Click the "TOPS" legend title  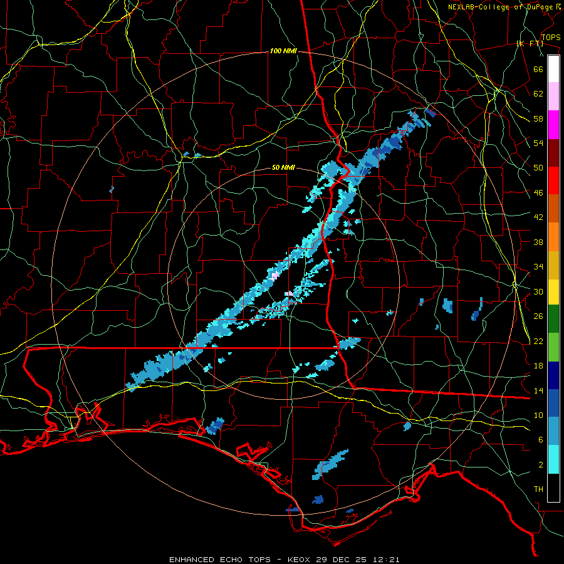(x=551, y=37)
